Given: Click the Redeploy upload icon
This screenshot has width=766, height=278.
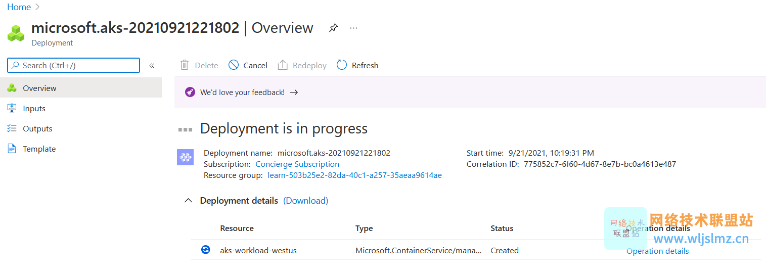Looking at the screenshot, I should (283, 65).
